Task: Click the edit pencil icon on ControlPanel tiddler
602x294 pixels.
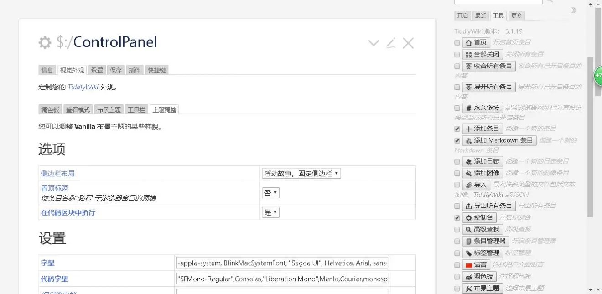Action: coord(391,43)
